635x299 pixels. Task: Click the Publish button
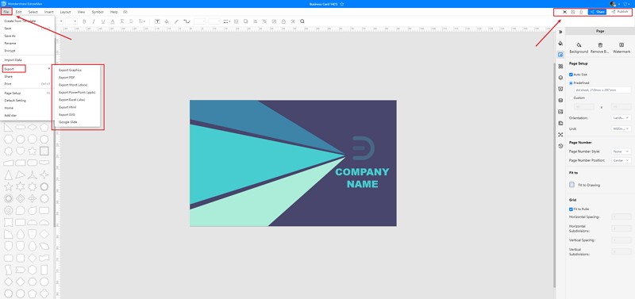pos(620,12)
